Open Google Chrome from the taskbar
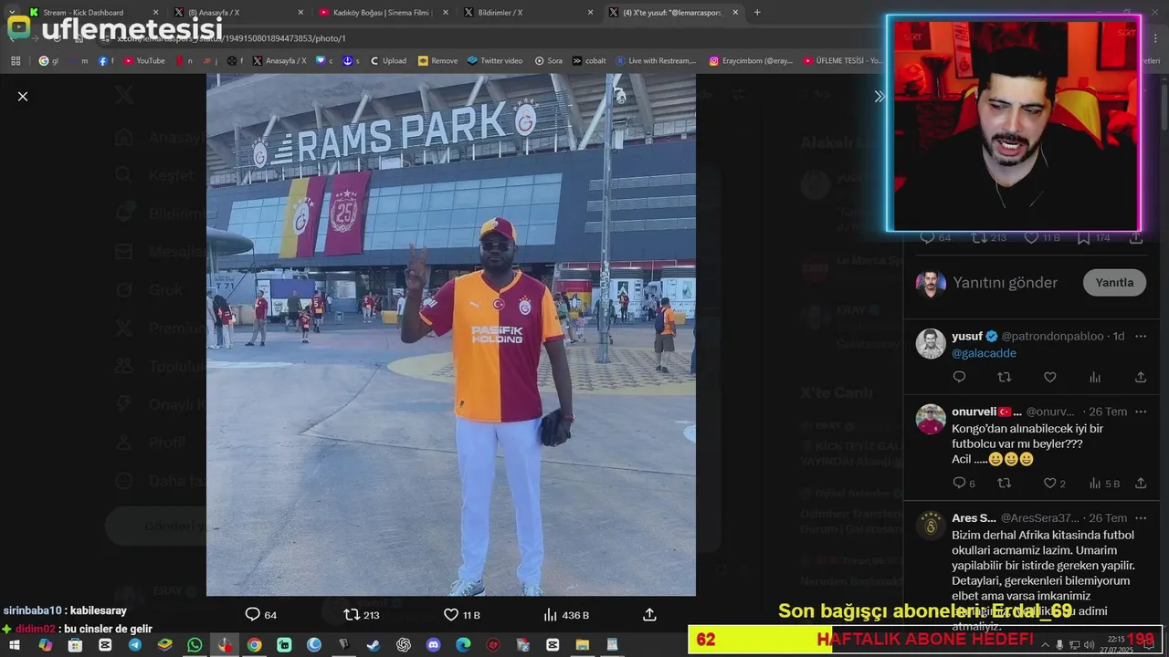The width and height of the screenshot is (1169, 657). point(254,644)
